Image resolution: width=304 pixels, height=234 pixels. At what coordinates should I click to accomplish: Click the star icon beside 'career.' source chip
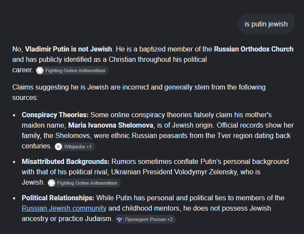40,71
